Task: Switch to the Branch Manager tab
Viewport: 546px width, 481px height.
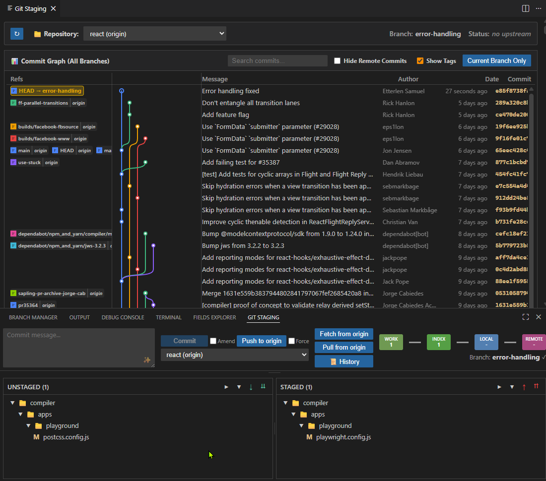Action: click(x=33, y=317)
